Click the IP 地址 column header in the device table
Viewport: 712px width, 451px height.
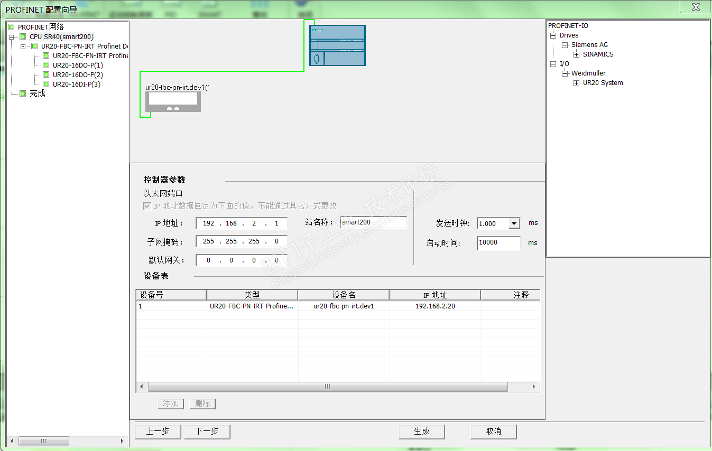point(435,295)
